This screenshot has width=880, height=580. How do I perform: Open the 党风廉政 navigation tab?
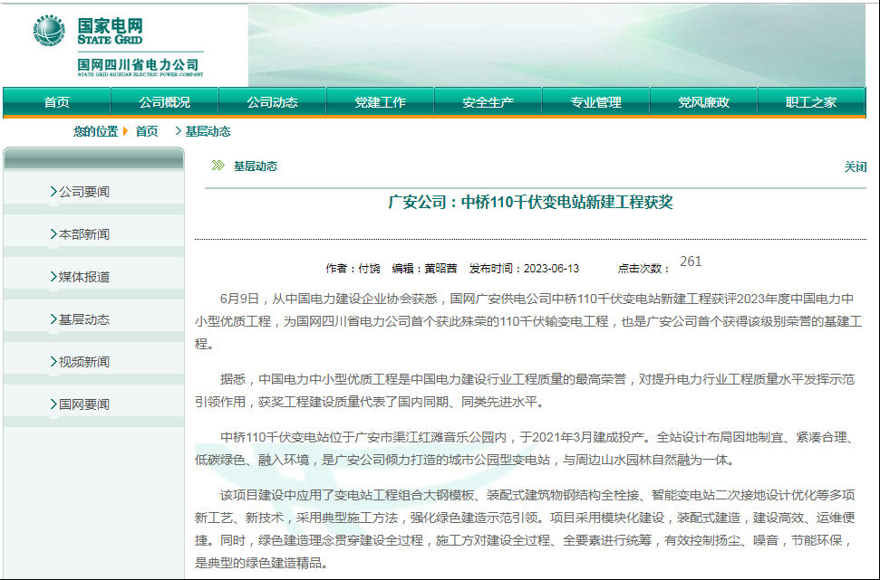[x=703, y=102]
